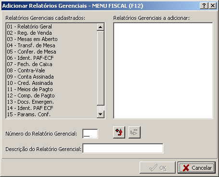Click the Cancelar button
Image resolution: width=219 pixels, height=177 pixels.
(196, 168)
